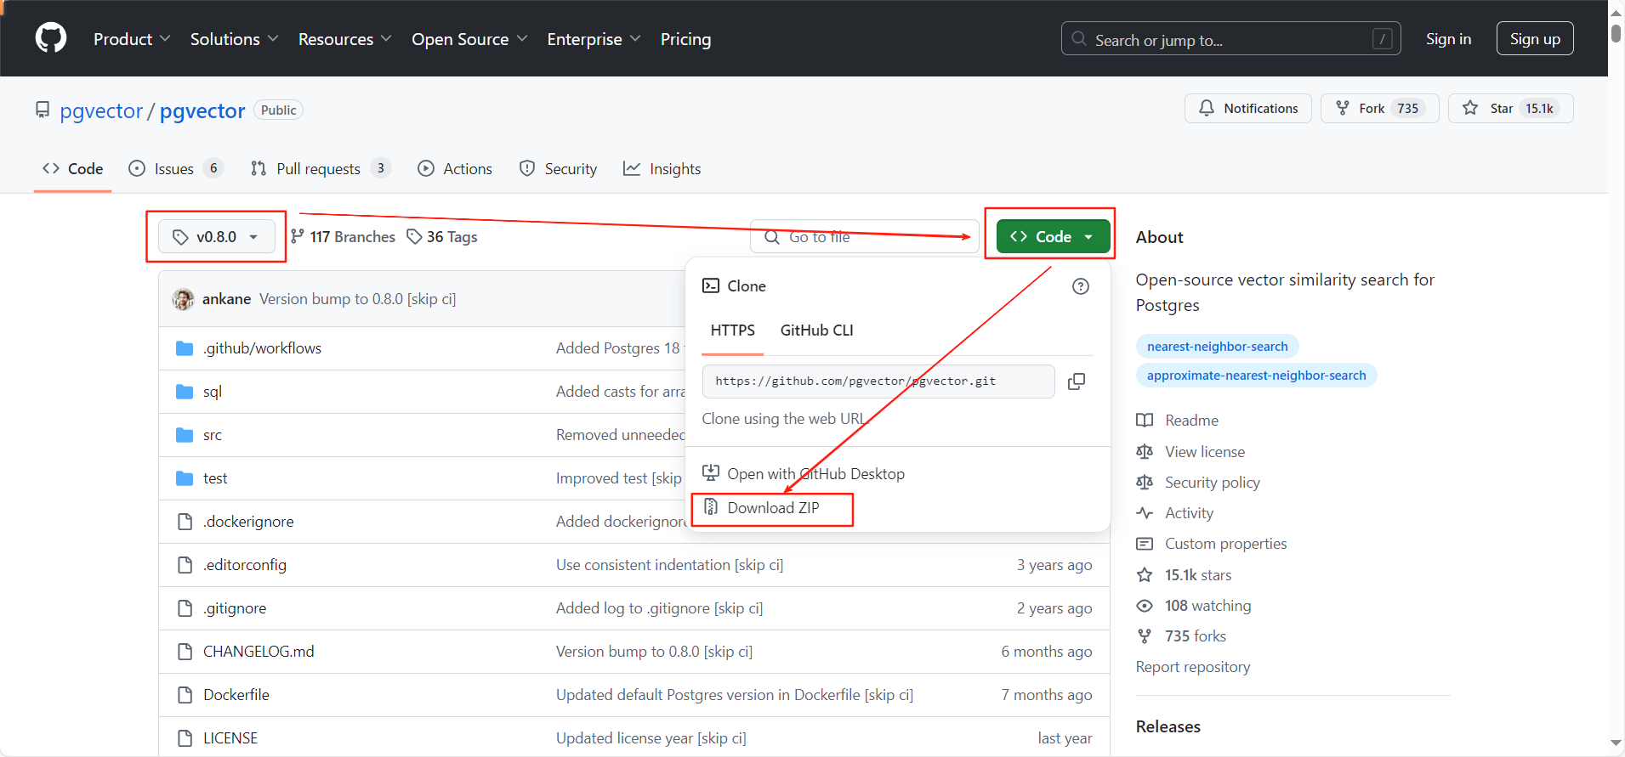Viewport: 1625px width, 757px height.
Task: Click Open with GitHub Desktop
Action: (815, 474)
